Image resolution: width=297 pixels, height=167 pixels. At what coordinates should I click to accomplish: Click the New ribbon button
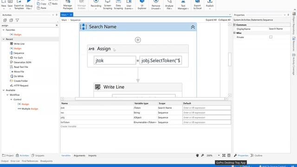pyautogui.click(x=4, y=4)
